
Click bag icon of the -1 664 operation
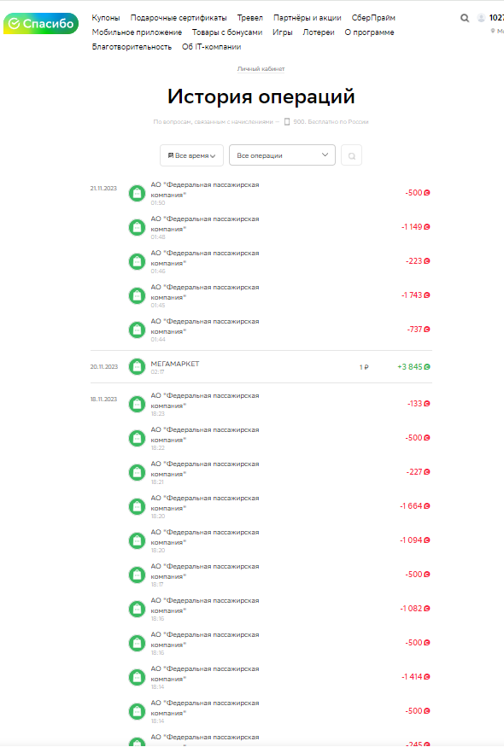(137, 506)
